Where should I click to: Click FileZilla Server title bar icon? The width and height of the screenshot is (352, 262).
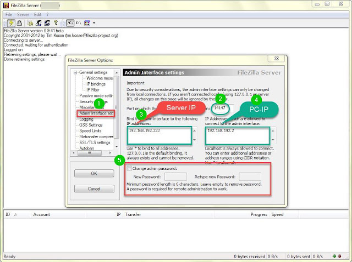click(x=6, y=5)
